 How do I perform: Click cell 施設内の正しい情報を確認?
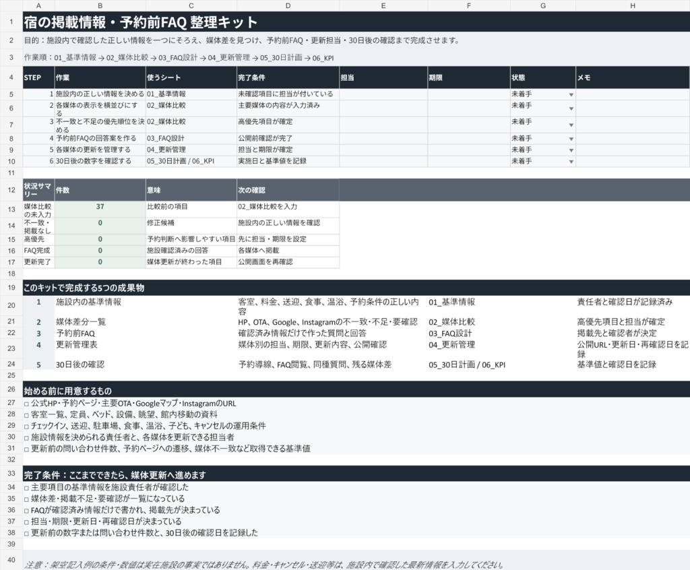tap(288, 226)
